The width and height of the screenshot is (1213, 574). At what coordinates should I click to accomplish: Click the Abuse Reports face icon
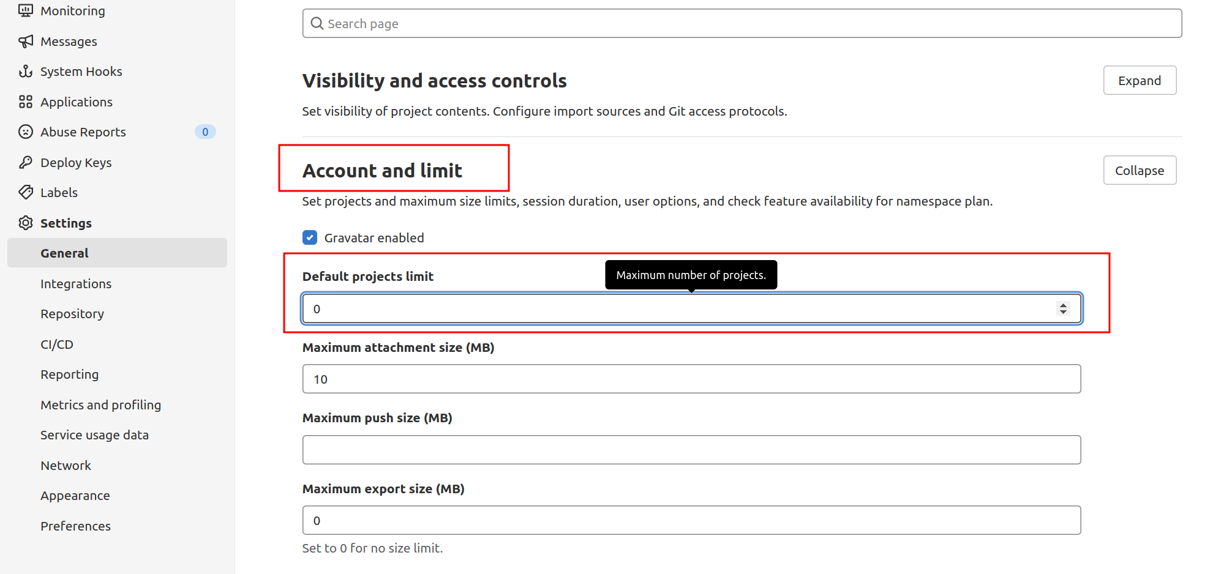click(25, 132)
